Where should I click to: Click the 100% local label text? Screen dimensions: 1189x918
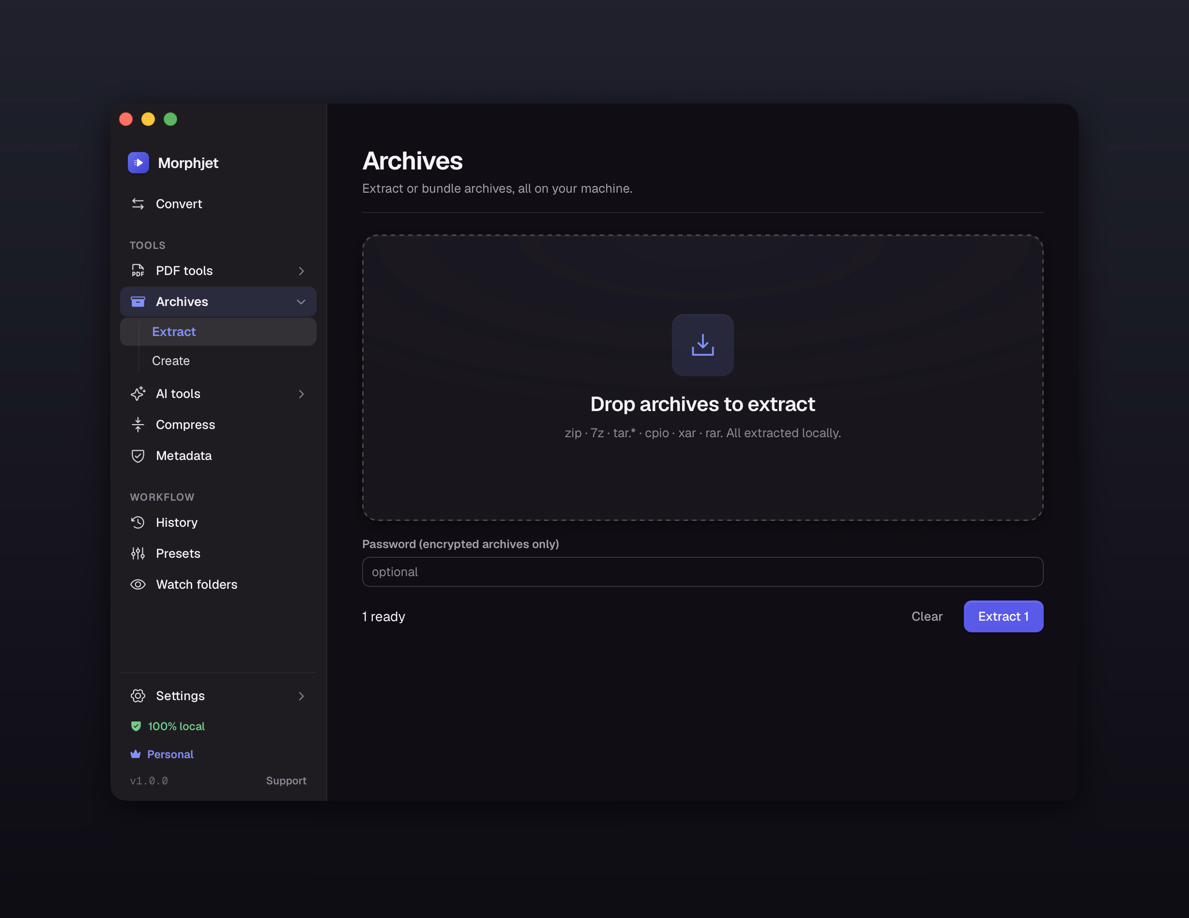(176, 726)
